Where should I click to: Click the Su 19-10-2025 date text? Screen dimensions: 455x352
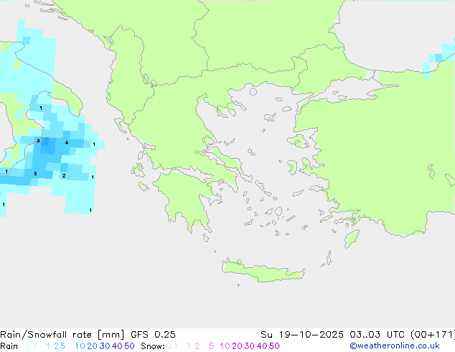[x=302, y=335]
